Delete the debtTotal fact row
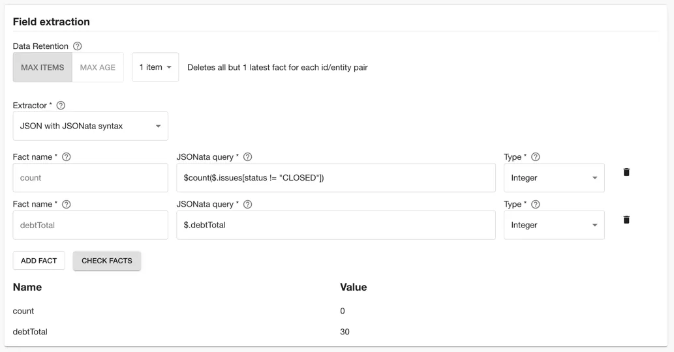Screen dimensions: 674x352 [626, 220]
